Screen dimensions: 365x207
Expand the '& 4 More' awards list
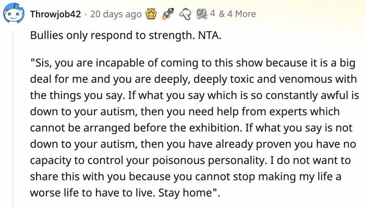click(237, 14)
